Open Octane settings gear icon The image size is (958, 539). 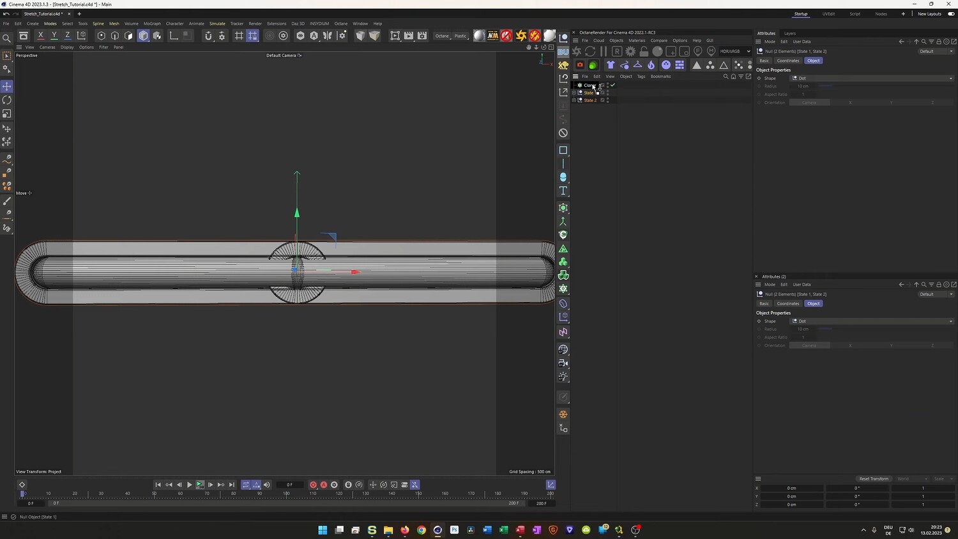[630, 51]
